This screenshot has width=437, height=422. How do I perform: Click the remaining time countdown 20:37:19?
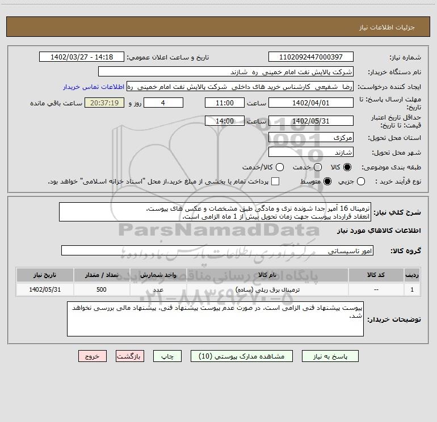[x=104, y=103]
